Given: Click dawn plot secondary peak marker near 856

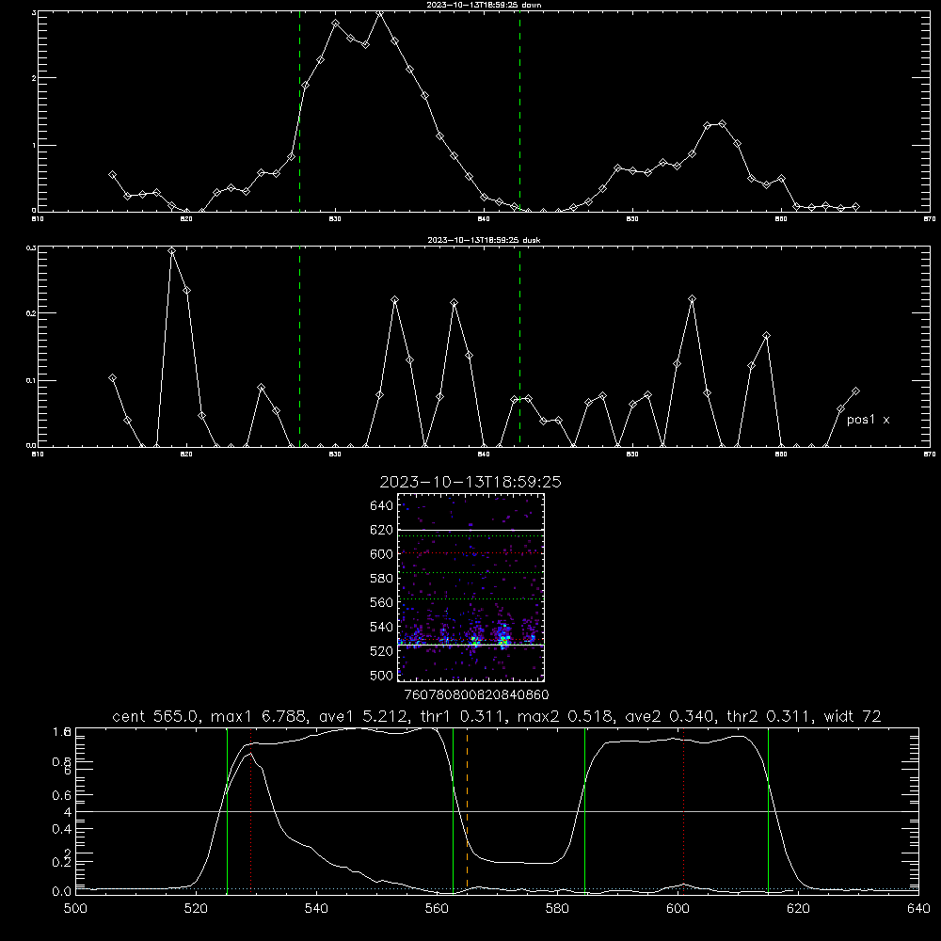Looking at the screenshot, I should 722,123.
